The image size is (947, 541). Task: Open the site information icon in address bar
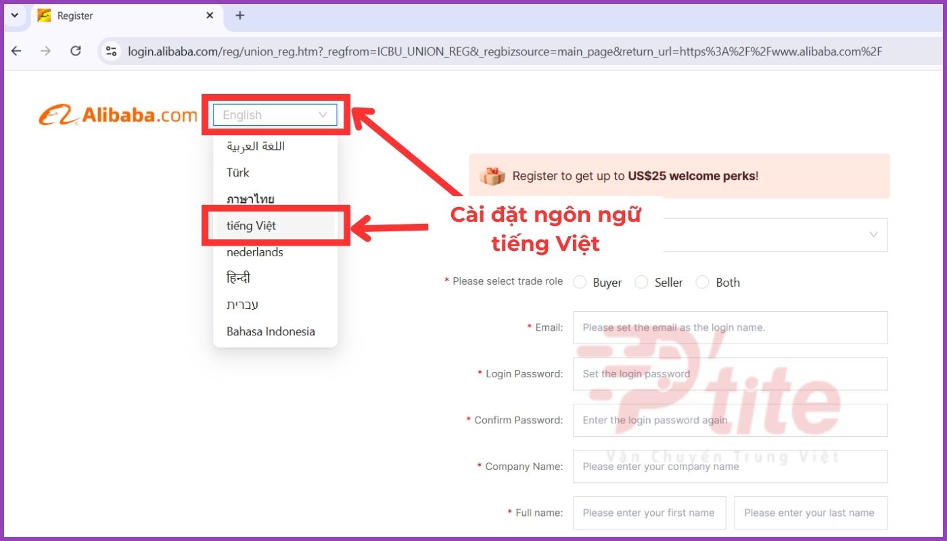tap(112, 51)
